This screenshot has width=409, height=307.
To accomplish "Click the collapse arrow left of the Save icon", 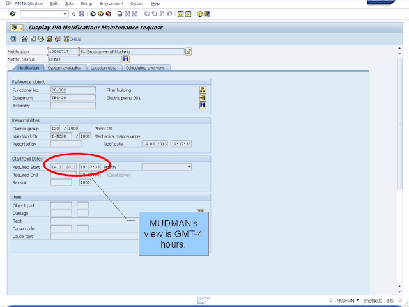I will tap(74, 13).
